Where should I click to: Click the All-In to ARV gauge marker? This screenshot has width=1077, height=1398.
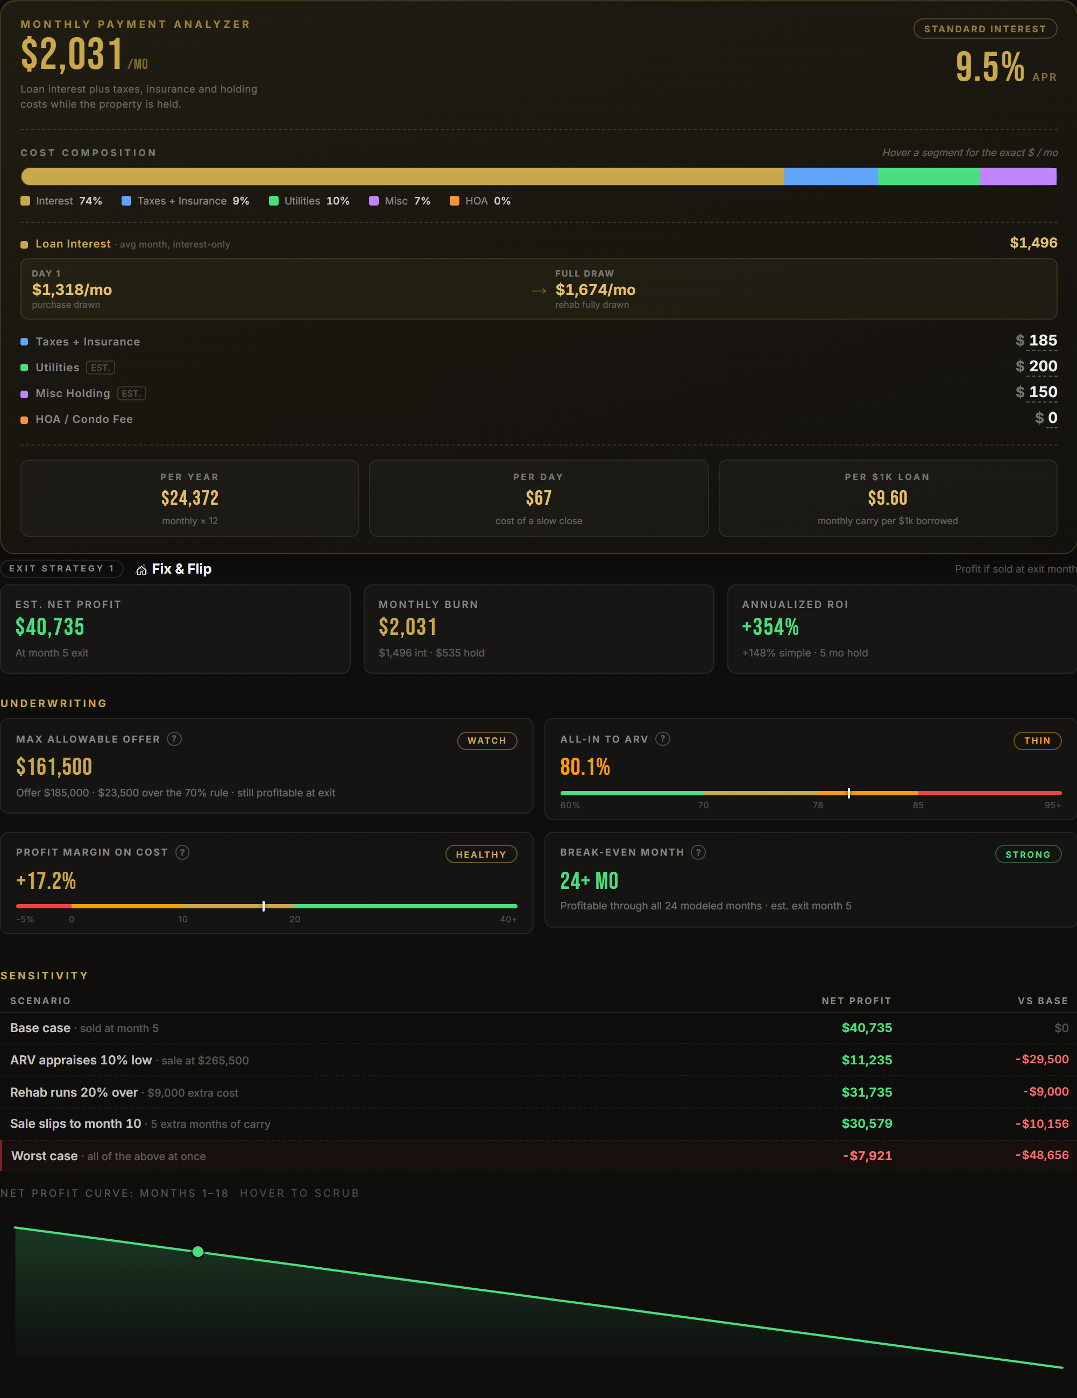pyautogui.click(x=848, y=793)
